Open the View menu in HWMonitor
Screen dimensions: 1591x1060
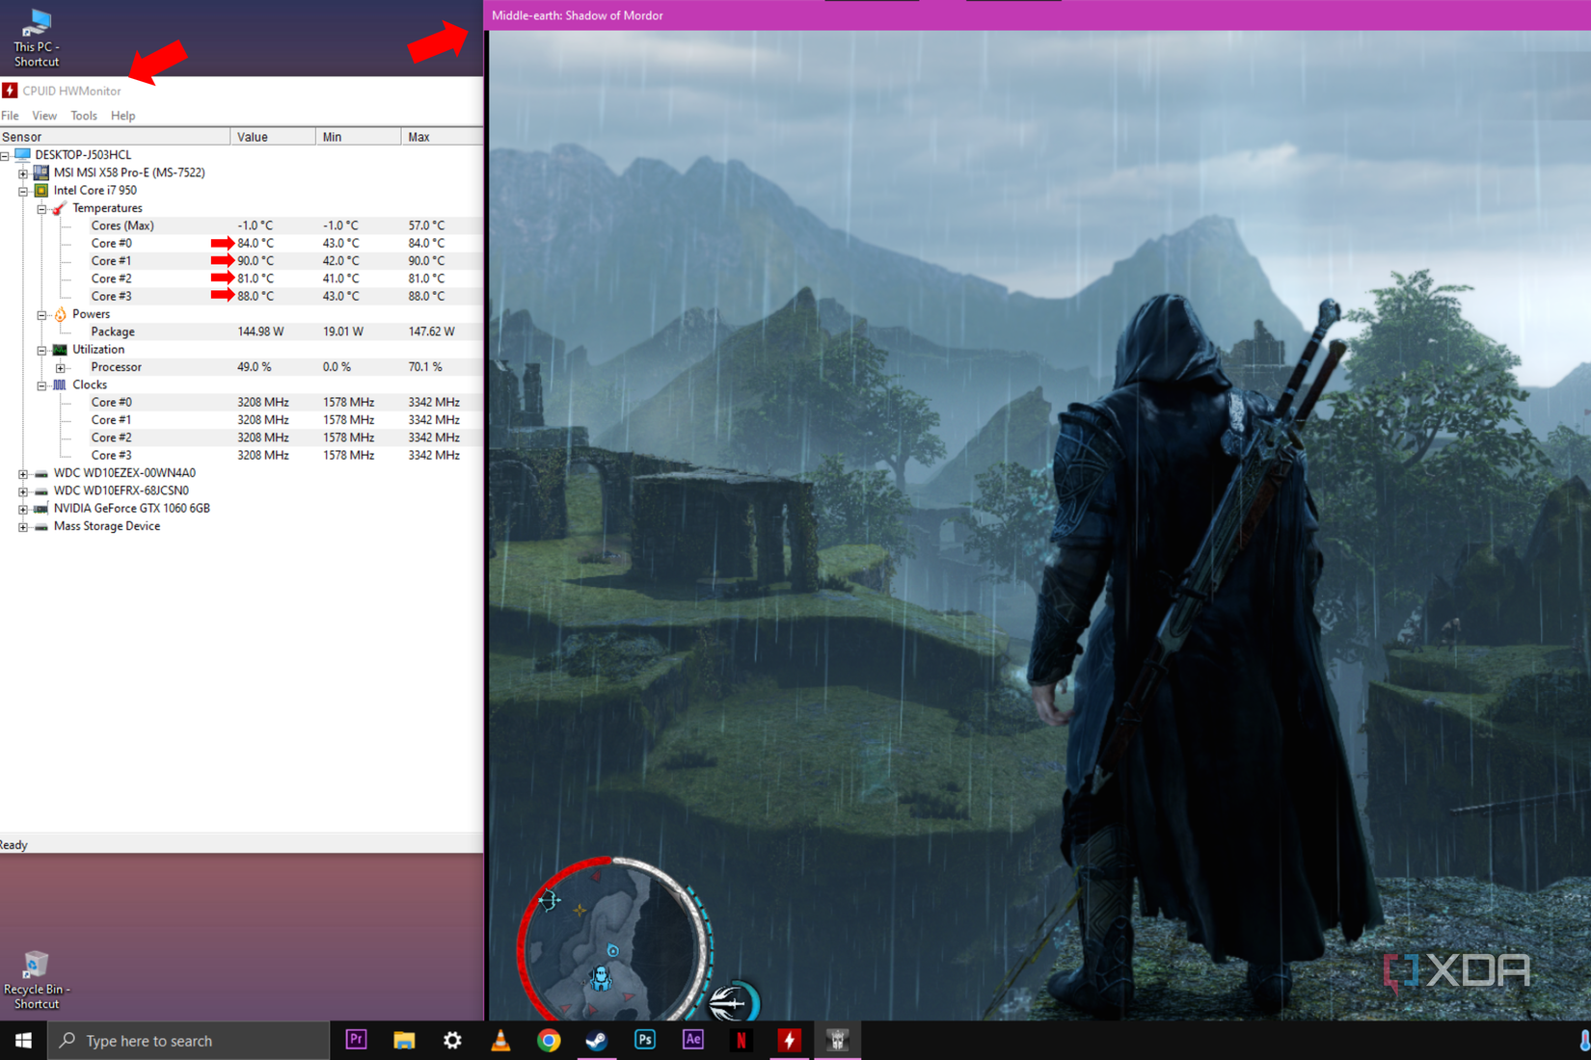pos(44,116)
